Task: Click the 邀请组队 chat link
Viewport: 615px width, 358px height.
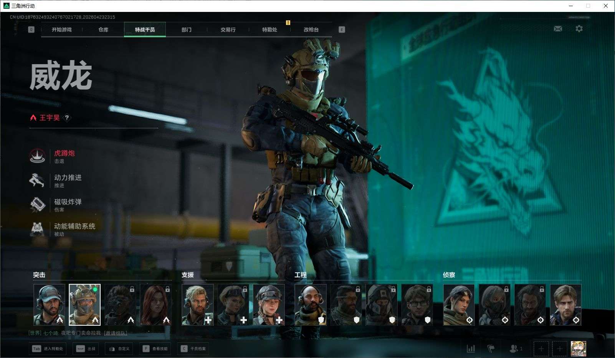Action: [116, 333]
